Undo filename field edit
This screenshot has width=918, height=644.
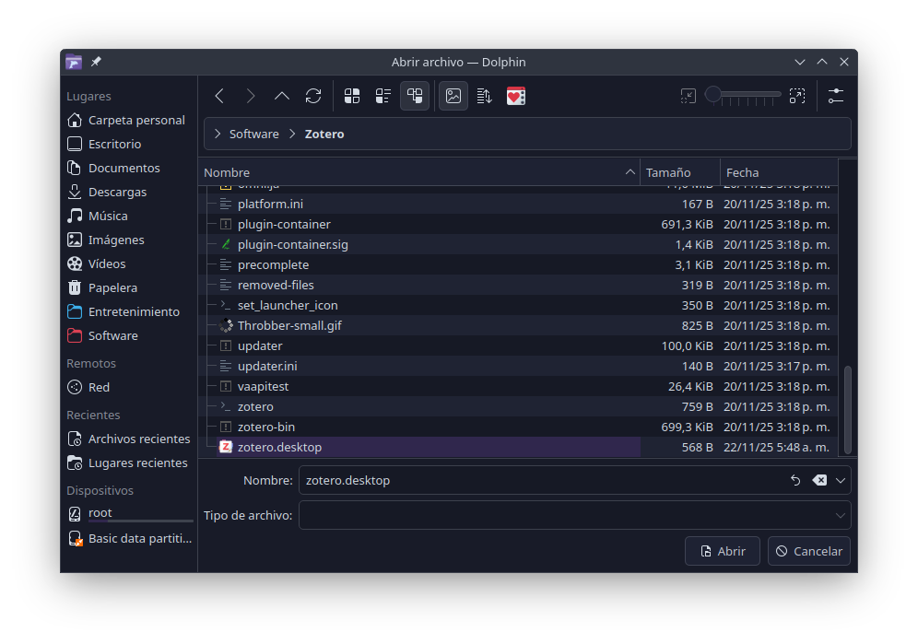(x=795, y=481)
